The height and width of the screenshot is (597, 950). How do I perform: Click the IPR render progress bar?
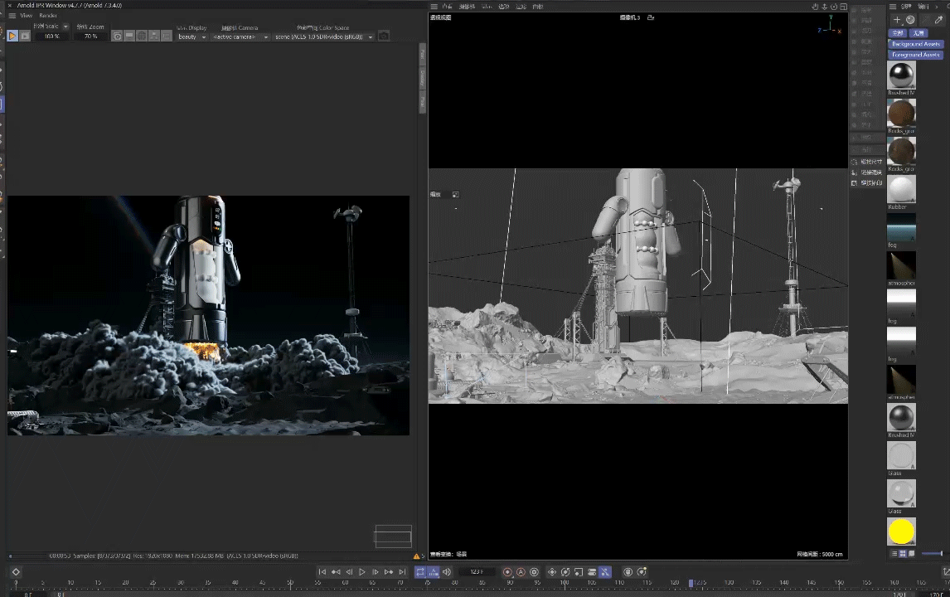point(27,556)
